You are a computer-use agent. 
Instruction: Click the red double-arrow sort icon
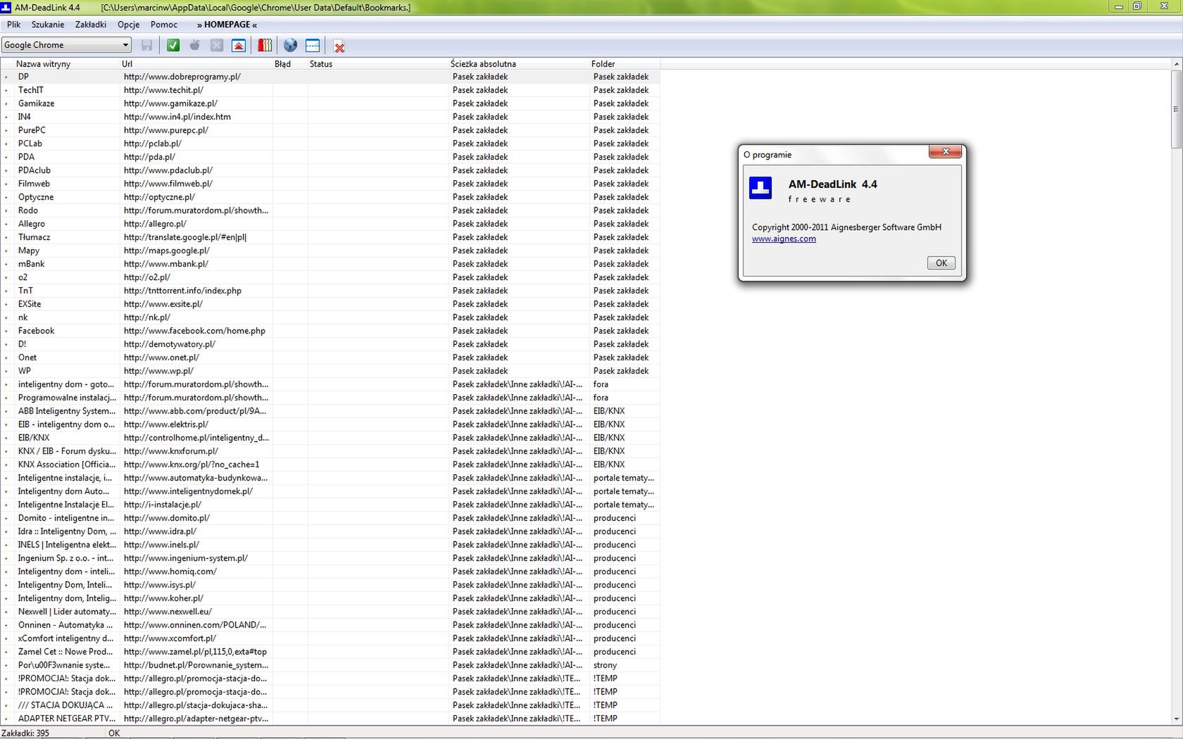coord(239,45)
